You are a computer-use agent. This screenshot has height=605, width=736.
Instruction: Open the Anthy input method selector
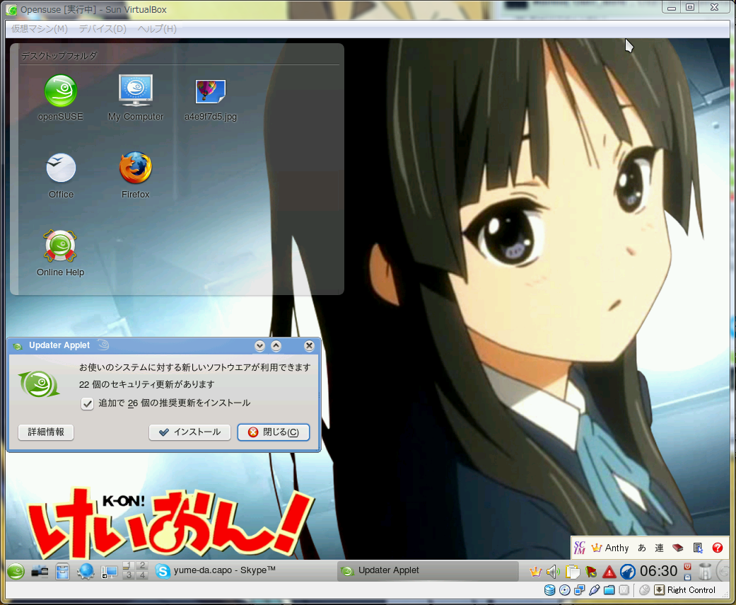tap(610, 548)
